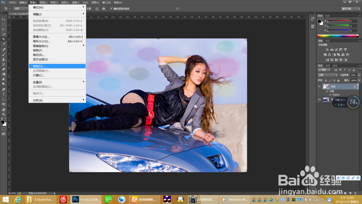362x204 pixels.
Task: Select the Rectangle shape tool
Action: point(4,104)
